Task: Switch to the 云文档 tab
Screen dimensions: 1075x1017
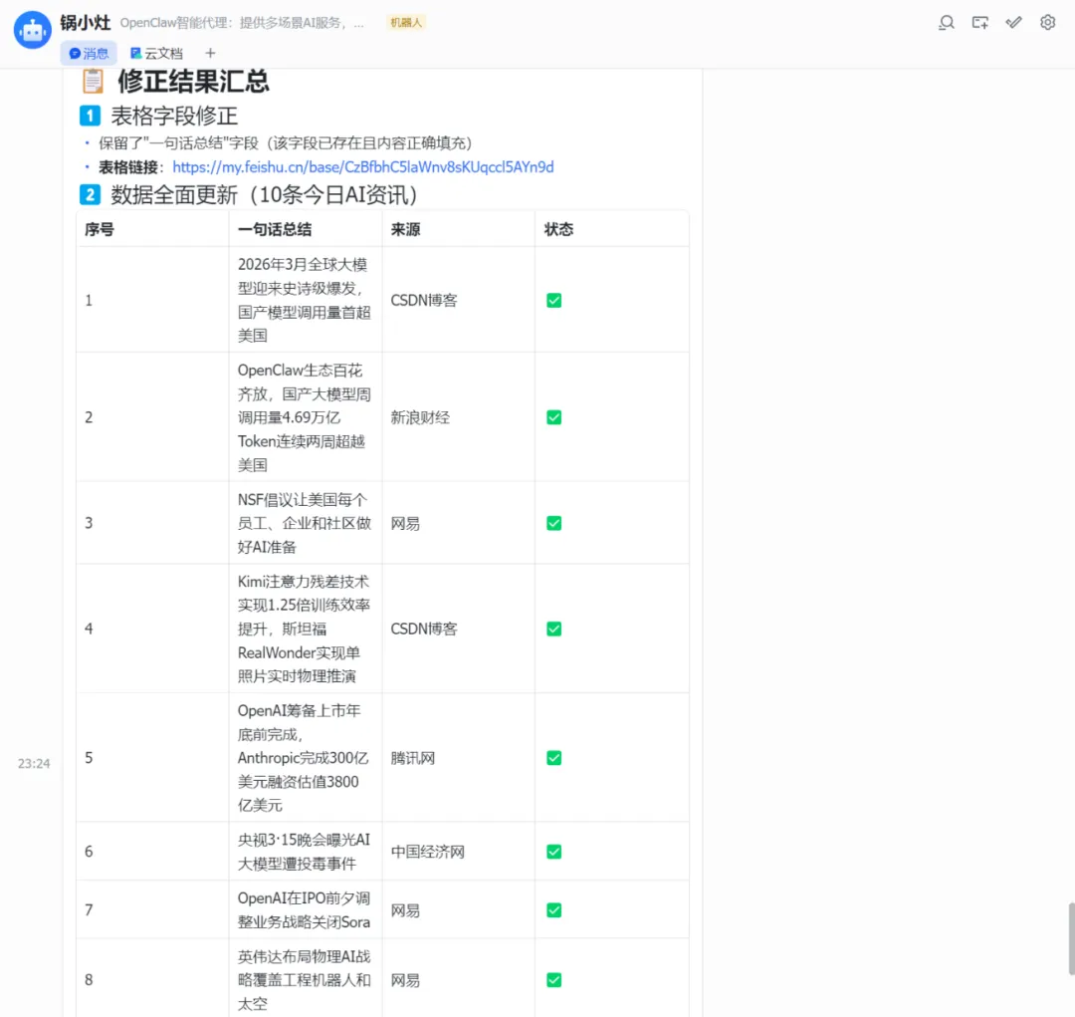Action: [157, 54]
